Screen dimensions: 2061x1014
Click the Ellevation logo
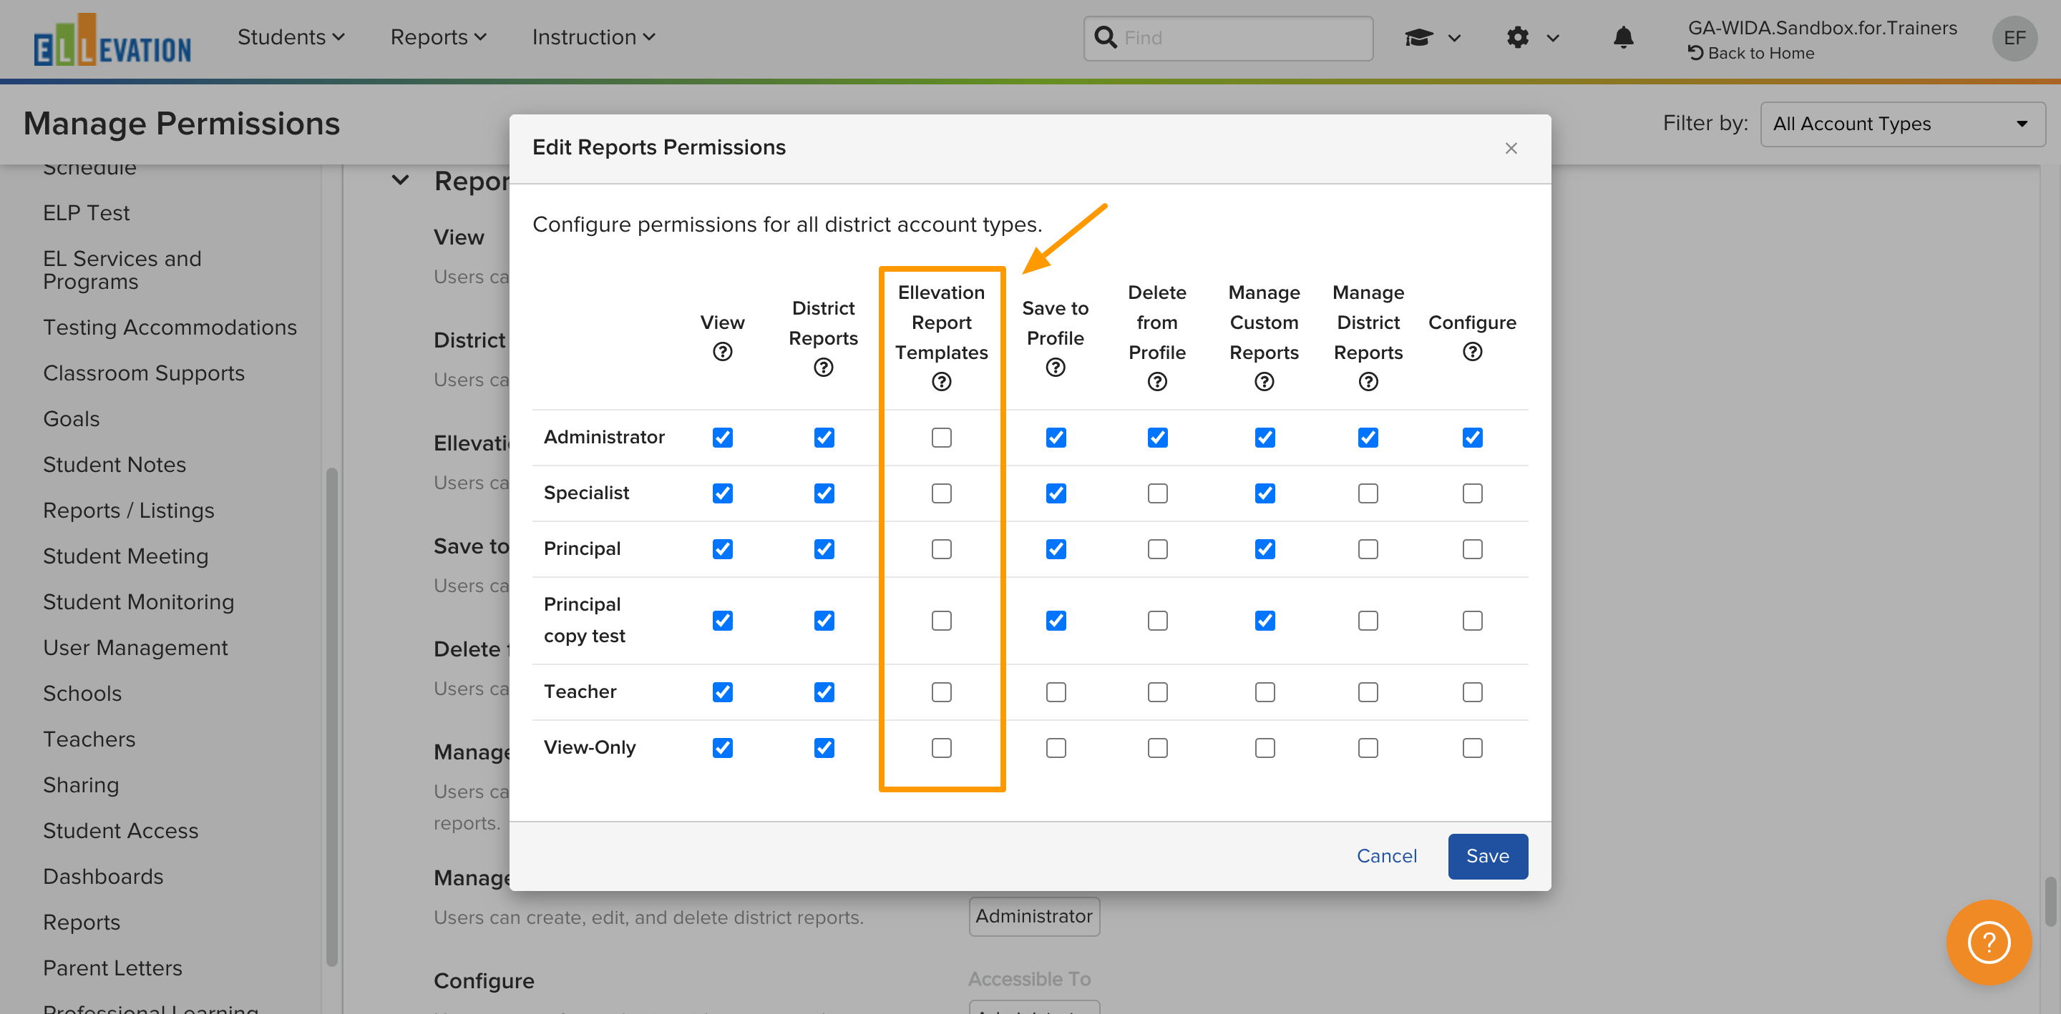coord(112,40)
